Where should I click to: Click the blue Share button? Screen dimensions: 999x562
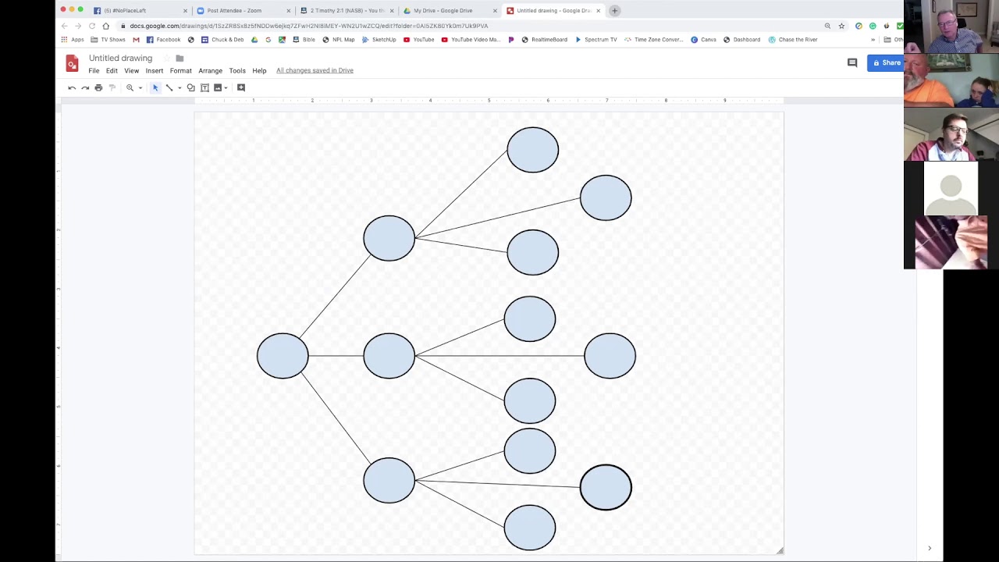[887, 62]
